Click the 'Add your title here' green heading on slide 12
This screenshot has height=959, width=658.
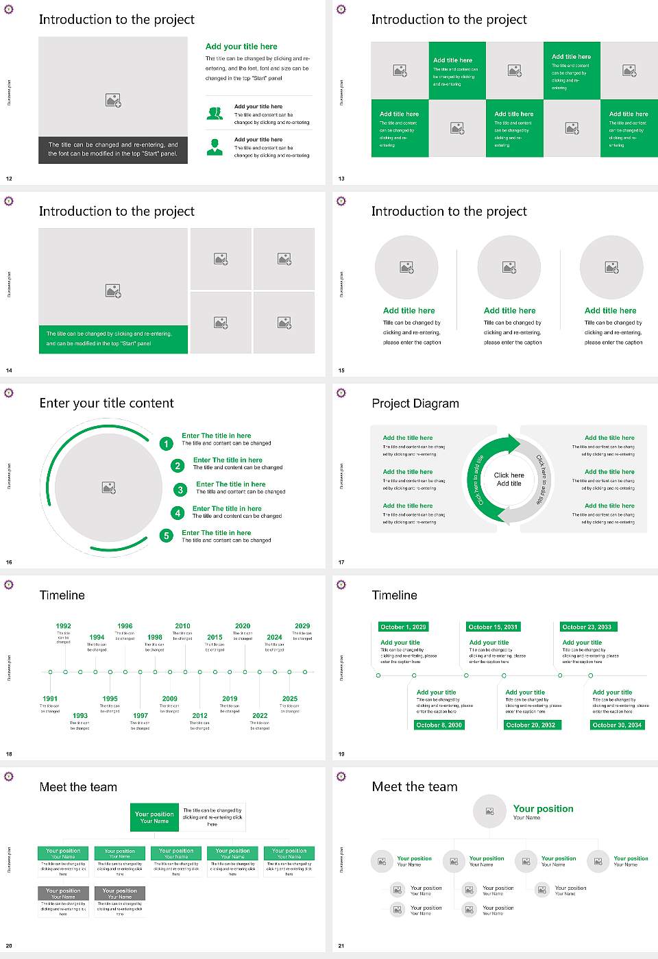241,46
